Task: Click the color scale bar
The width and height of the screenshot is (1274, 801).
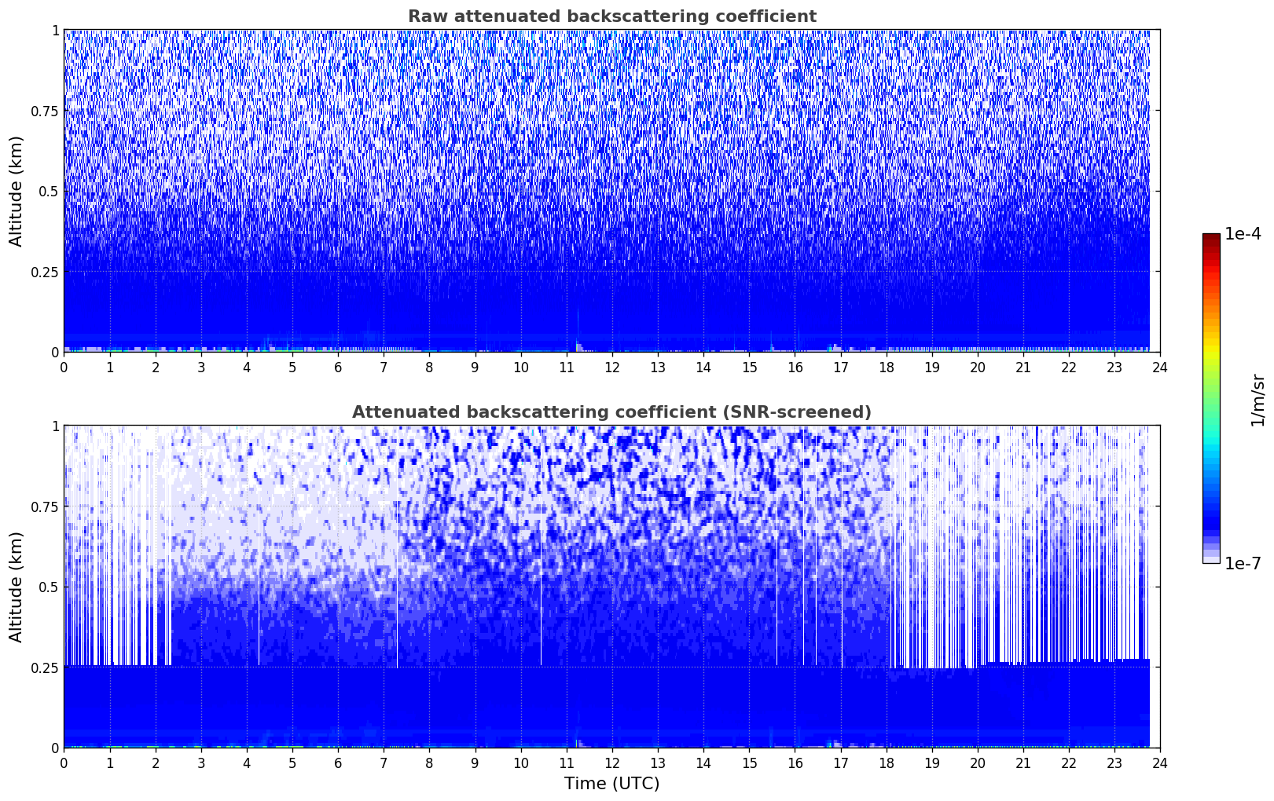Action: [x=1211, y=398]
